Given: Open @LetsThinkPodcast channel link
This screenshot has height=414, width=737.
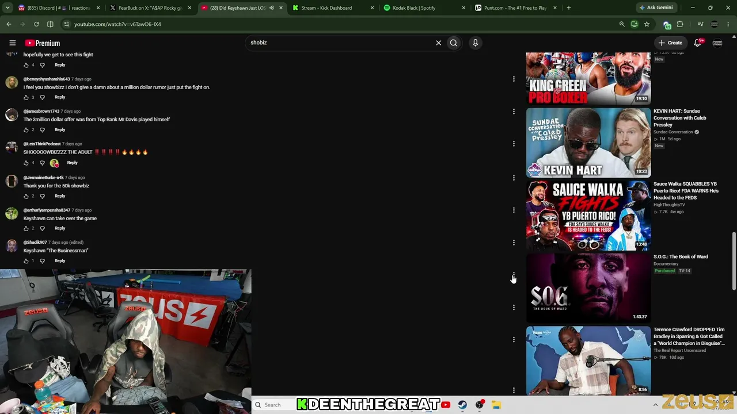Looking at the screenshot, I should click(42, 144).
